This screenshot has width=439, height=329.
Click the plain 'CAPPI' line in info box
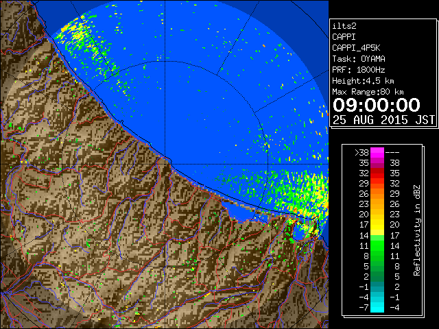click(x=344, y=37)
